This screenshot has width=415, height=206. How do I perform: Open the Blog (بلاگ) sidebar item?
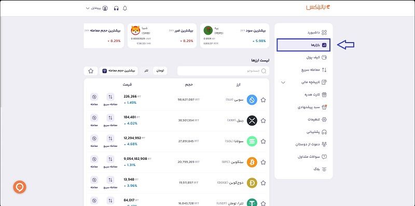(320, 169)
